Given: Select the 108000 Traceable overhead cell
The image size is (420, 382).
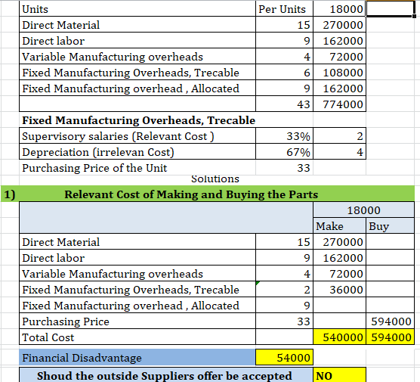Looking at the screenshot, I should [339, 72].
